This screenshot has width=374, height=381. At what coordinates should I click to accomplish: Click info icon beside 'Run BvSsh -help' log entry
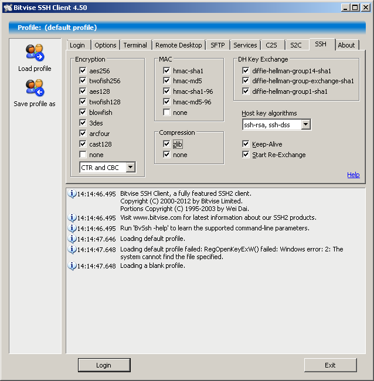coord(72,228)
